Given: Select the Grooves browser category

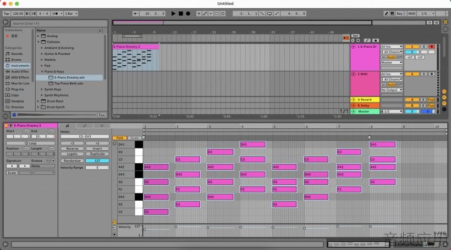Looking at the screenshot, I should point(17,107).
